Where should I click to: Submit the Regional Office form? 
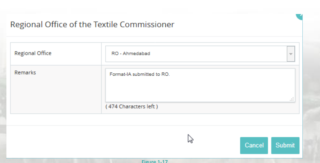point(285,145)
